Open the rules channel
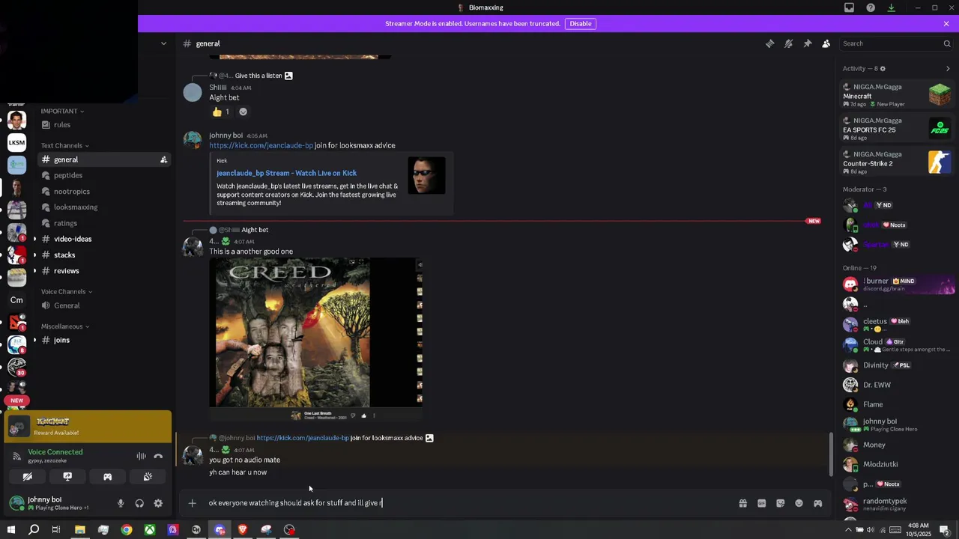Screen dimensions: 959x539 click(103, 125)
